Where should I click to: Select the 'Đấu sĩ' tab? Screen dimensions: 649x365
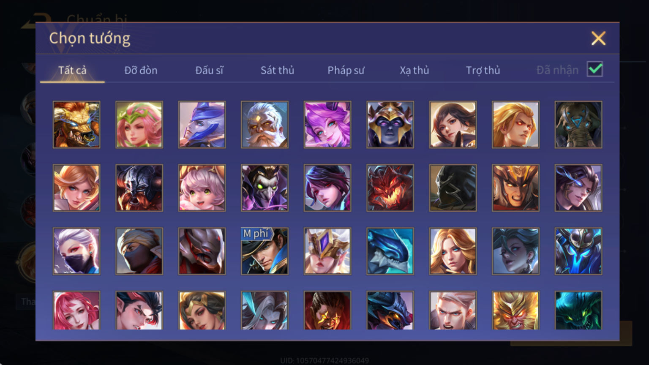(209, 70)
